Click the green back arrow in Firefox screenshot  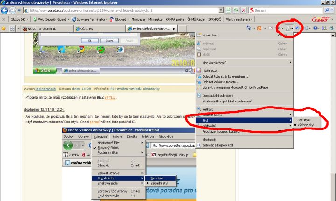(68, 145)
